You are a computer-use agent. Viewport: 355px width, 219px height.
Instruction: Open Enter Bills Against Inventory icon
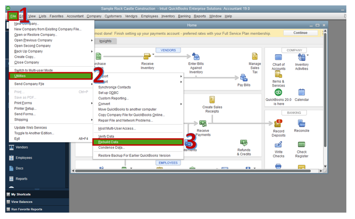195,57
